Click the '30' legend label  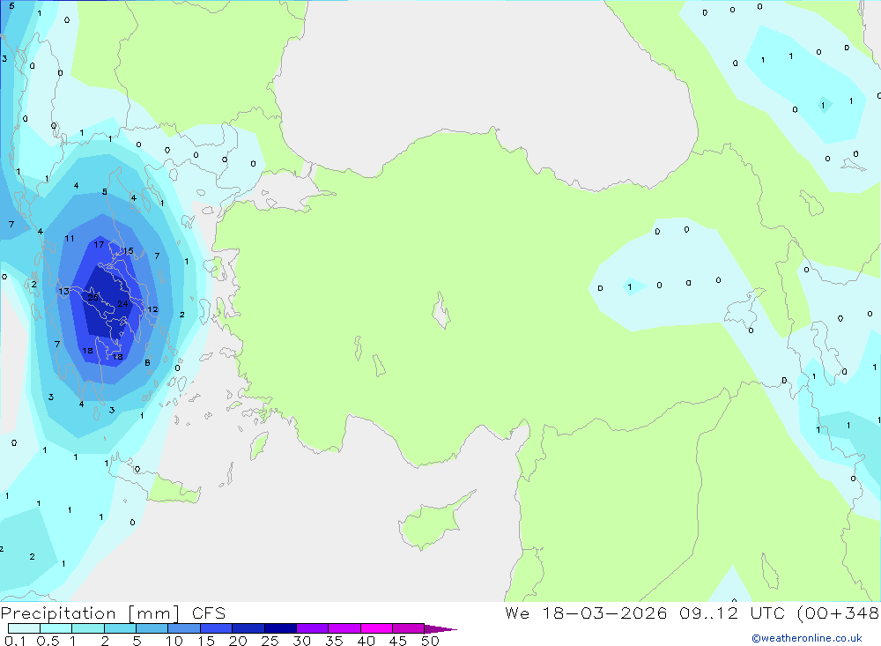(301, 641)
